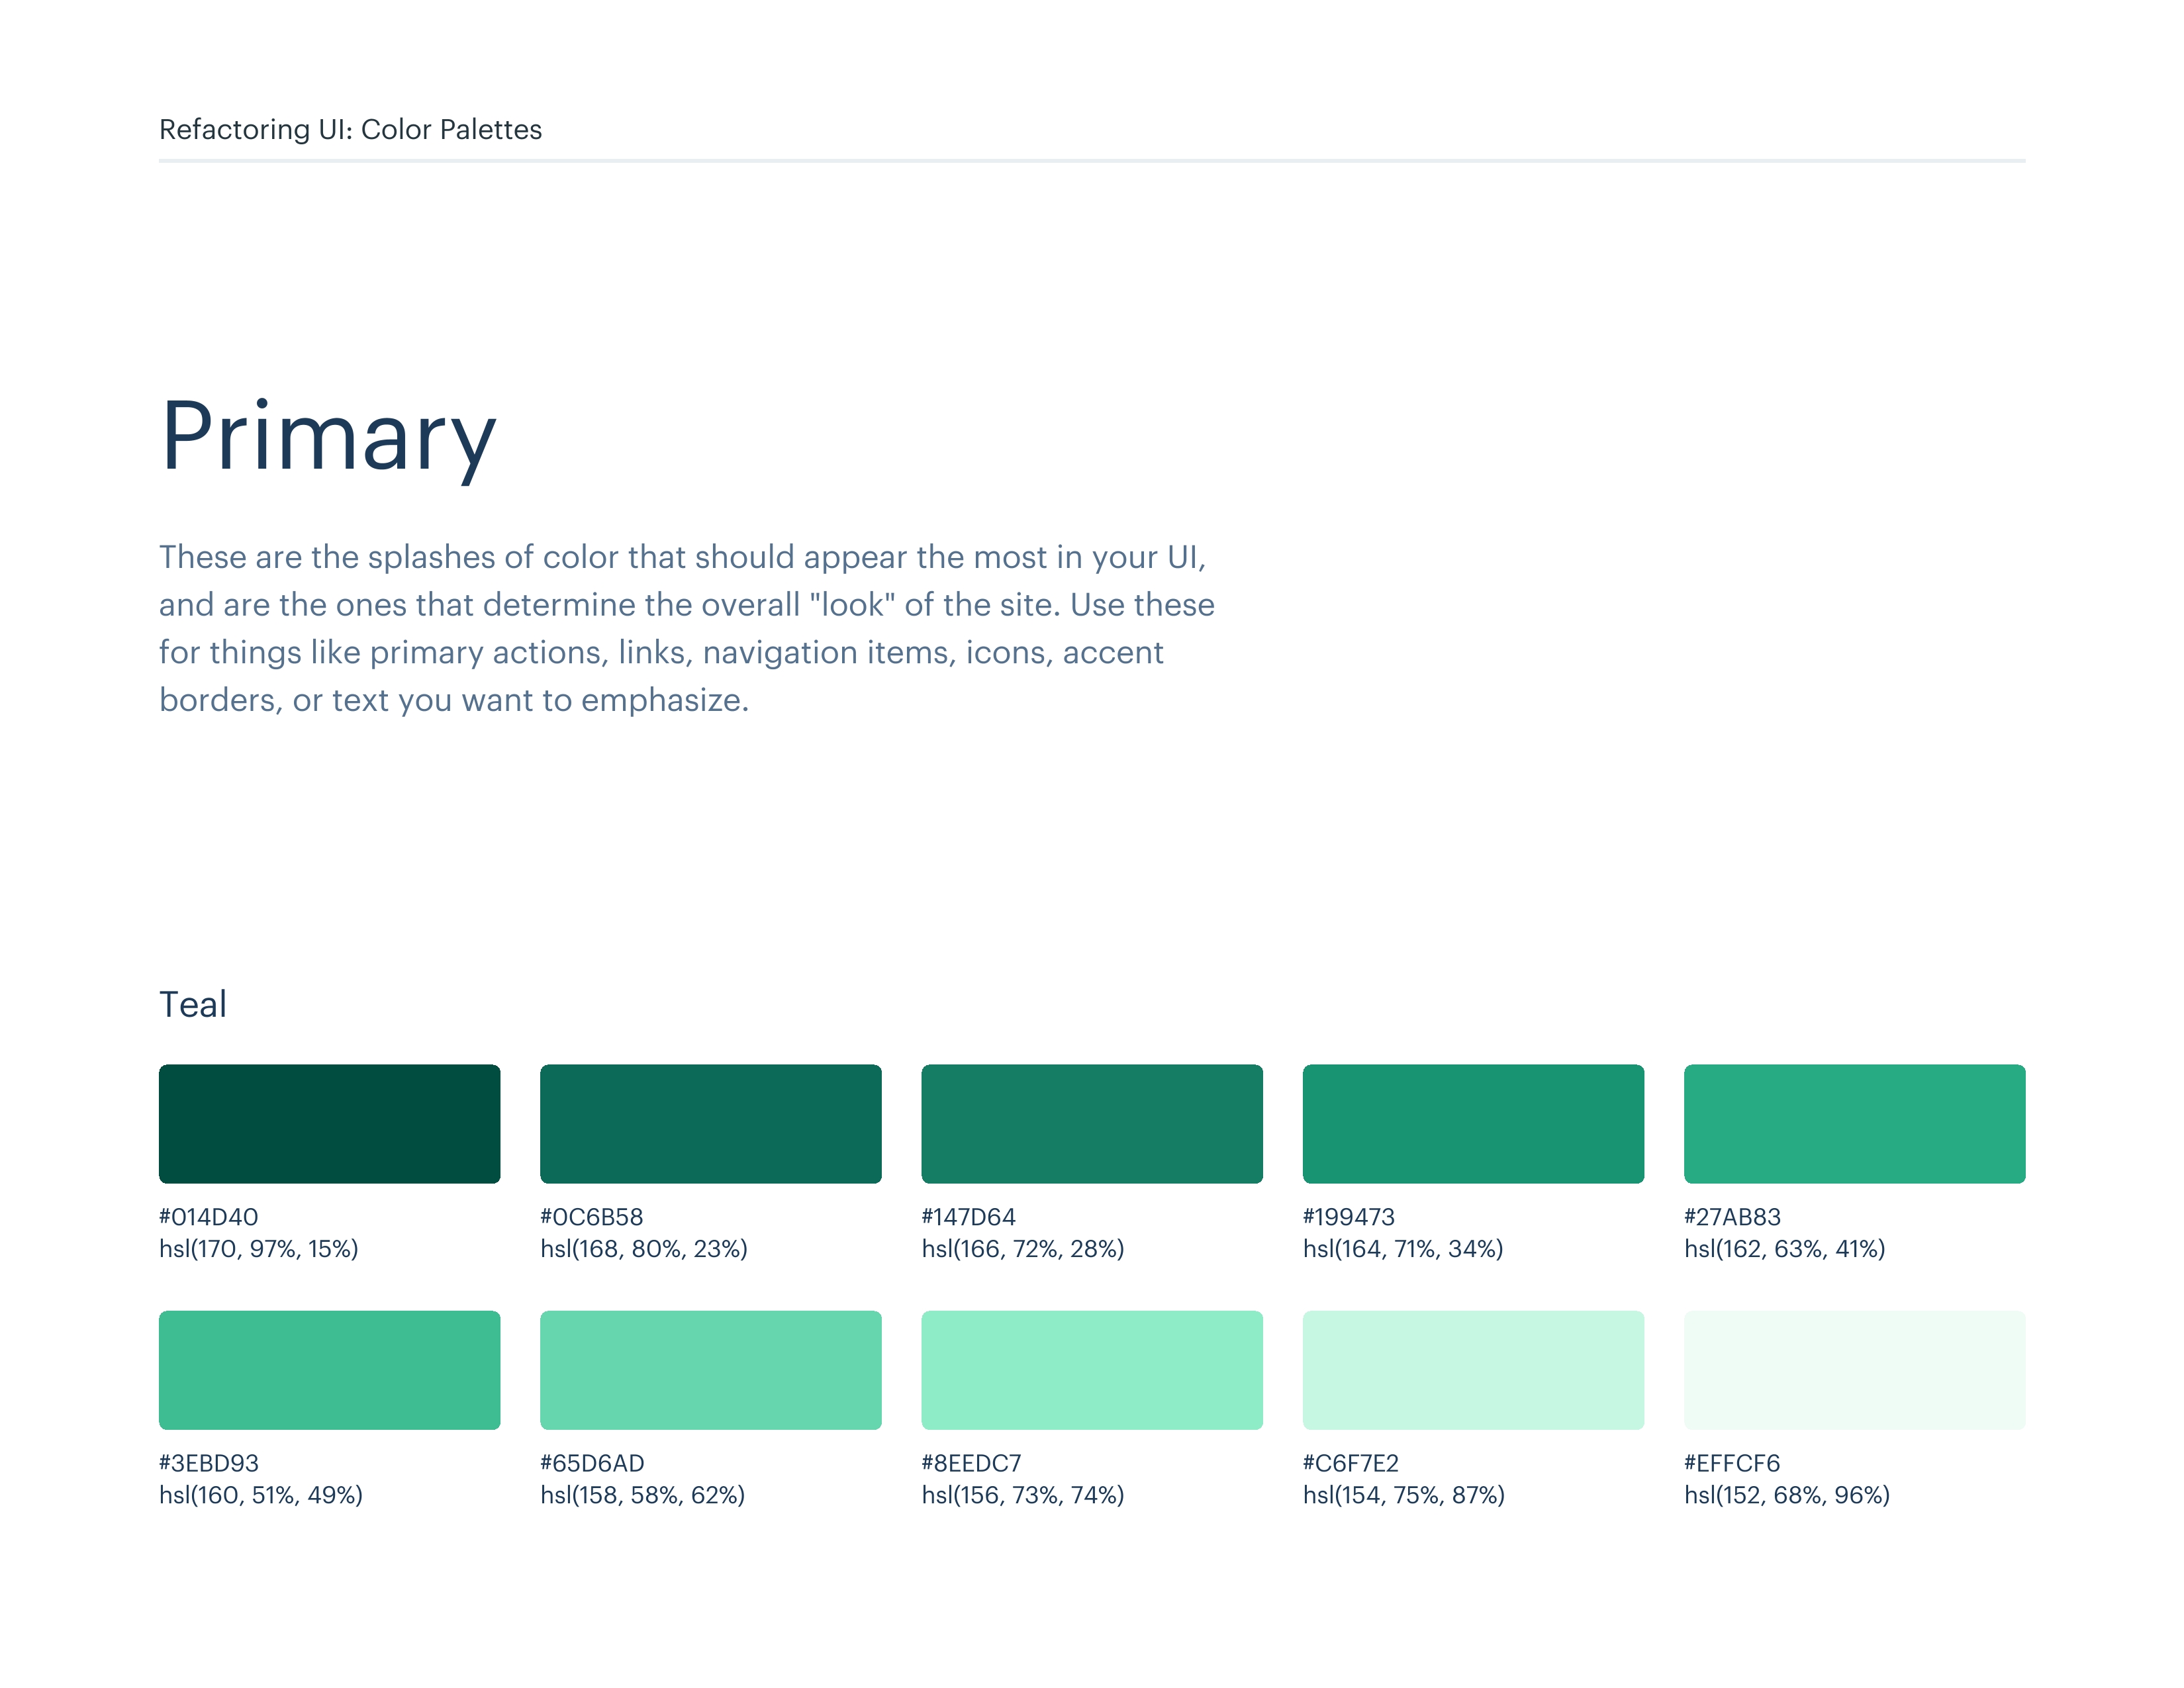Pick the #EFFCF6 lightest swatch
Viewport: 2184px width, 1688px height.
(x=1854, y=1369)
